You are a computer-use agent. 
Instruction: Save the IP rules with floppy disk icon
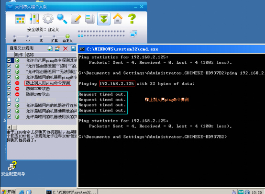click(x=74, y=48)
